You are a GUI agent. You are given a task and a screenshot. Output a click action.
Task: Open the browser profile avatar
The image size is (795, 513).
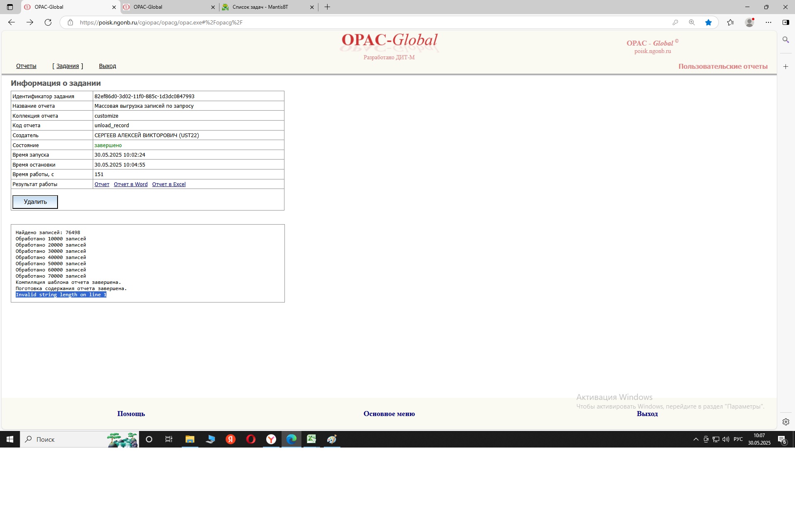[749, 22]
